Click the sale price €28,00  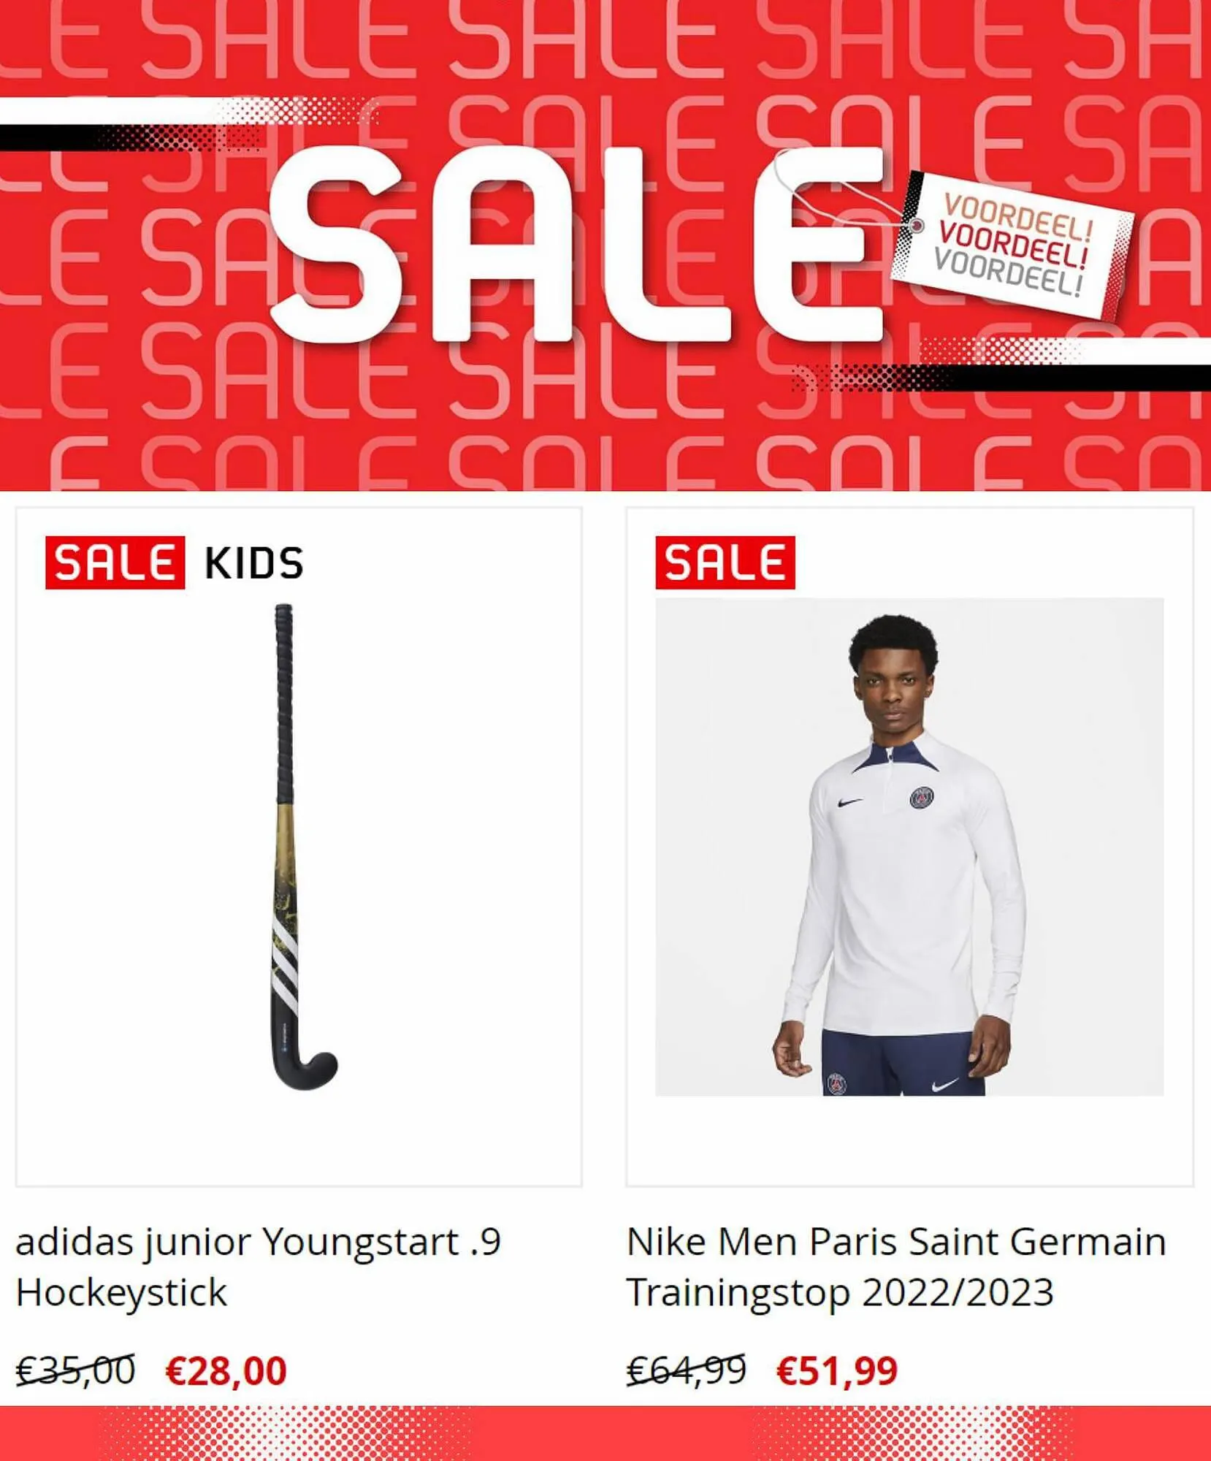point(226,1370)
